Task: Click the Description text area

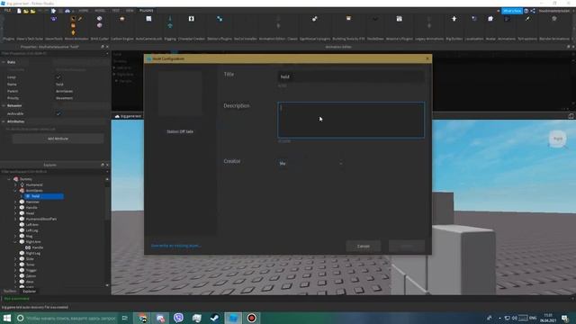Action: pos(351,120)
